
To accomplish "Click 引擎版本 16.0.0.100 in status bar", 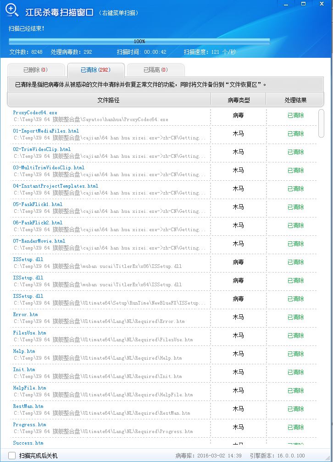I will tap(277, 456).
